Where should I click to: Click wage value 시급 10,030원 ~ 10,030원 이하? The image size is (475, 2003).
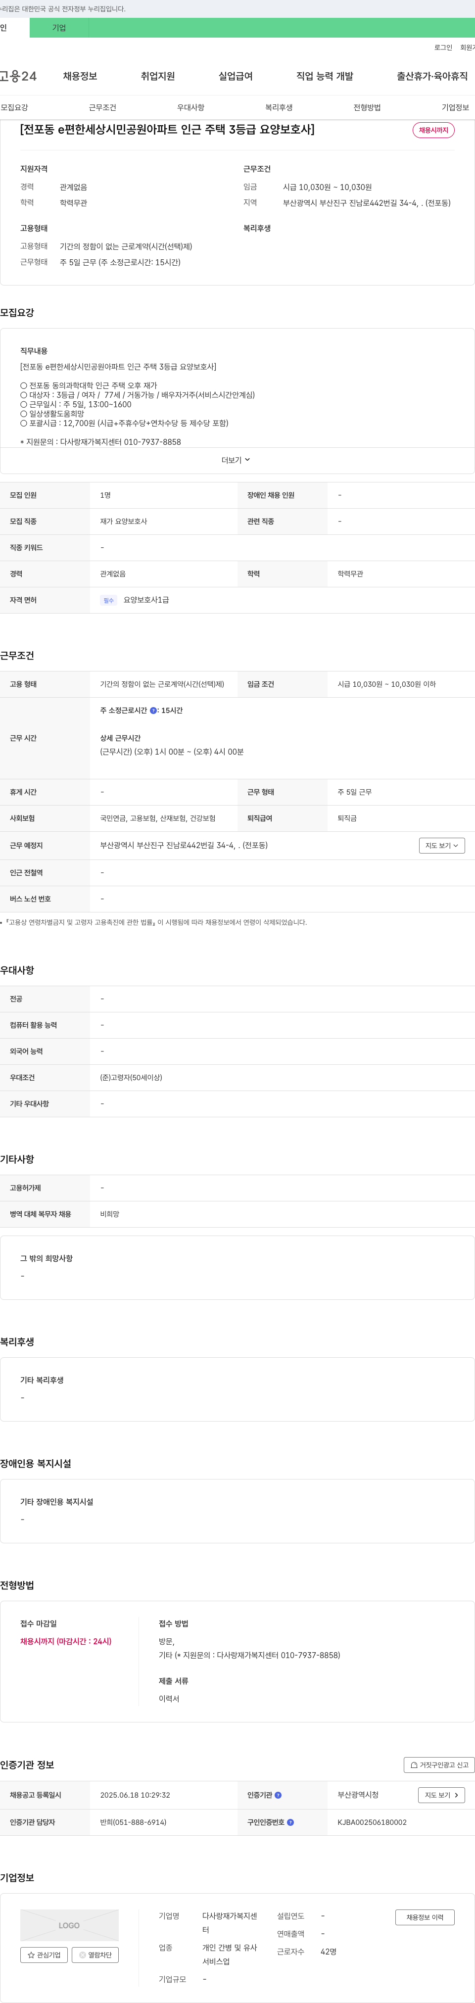coord(386,684)
